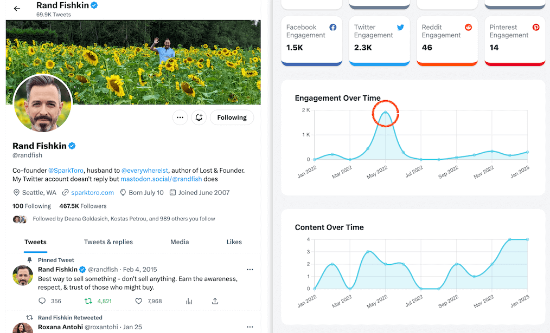The width and height of the screenshot is (550, 333).
Task: Click the back arrow icon
Action: tap(17, 9)
